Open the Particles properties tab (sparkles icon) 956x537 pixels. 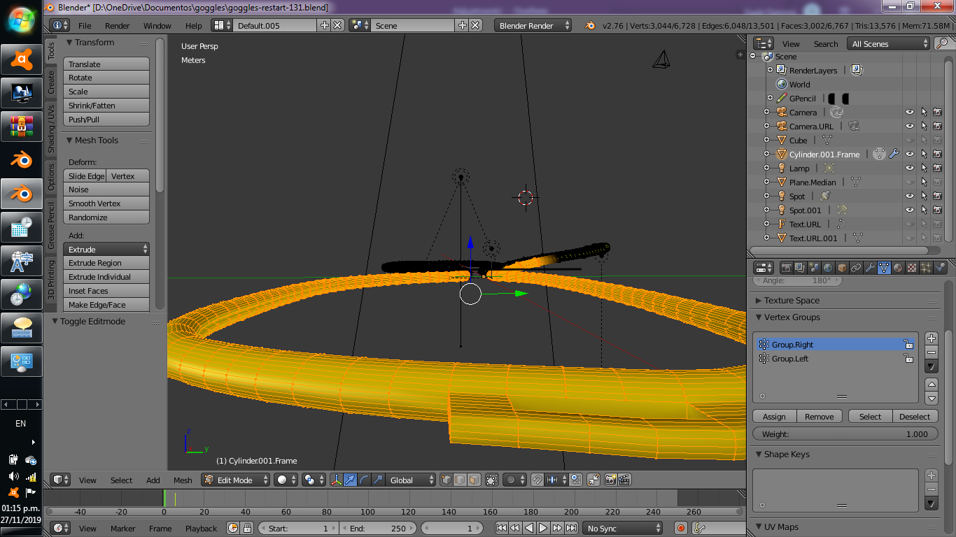[926, 268]
